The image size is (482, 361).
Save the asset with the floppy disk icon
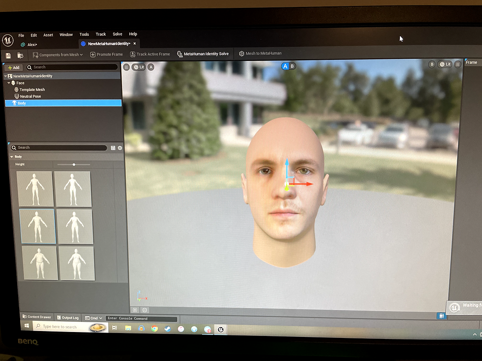click(8, 56)
